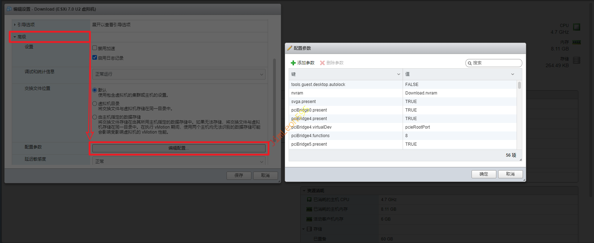The width and height of the screenshot is (594, 243).
Task: Expand the 引导选项 section
Action: point(15,25)
